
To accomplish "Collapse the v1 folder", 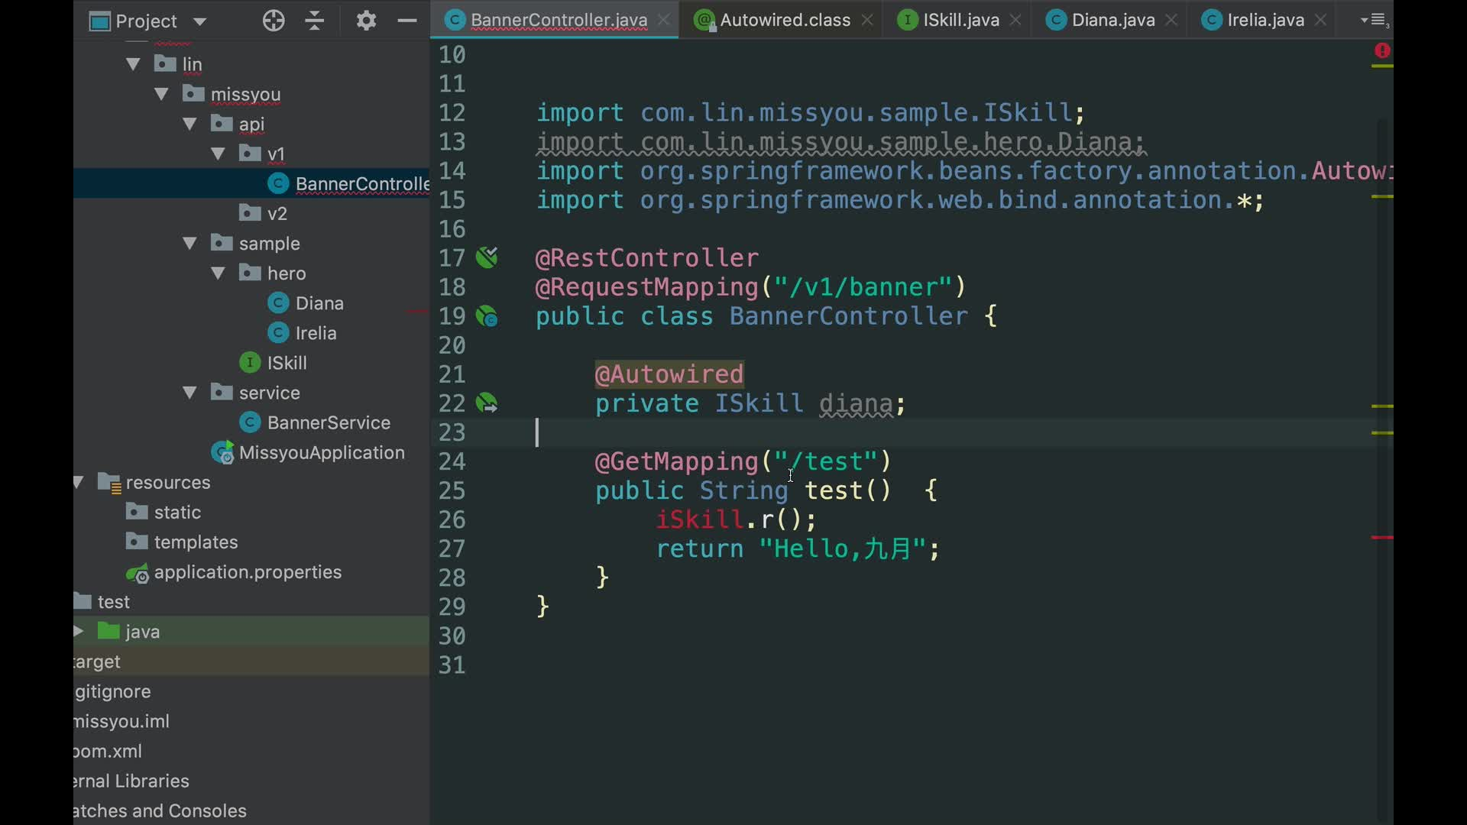I will 219,154.
